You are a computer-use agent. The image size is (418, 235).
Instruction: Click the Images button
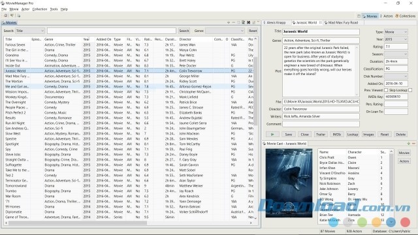[x=368, y=134]
